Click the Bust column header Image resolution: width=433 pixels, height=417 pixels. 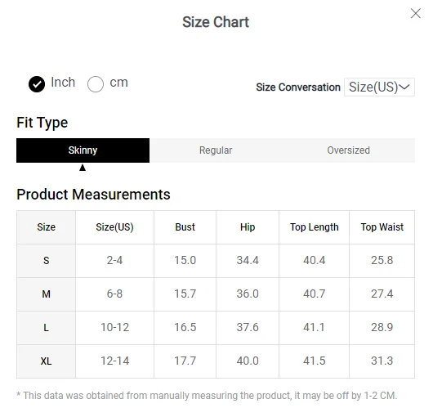click(x=185, y=227)
